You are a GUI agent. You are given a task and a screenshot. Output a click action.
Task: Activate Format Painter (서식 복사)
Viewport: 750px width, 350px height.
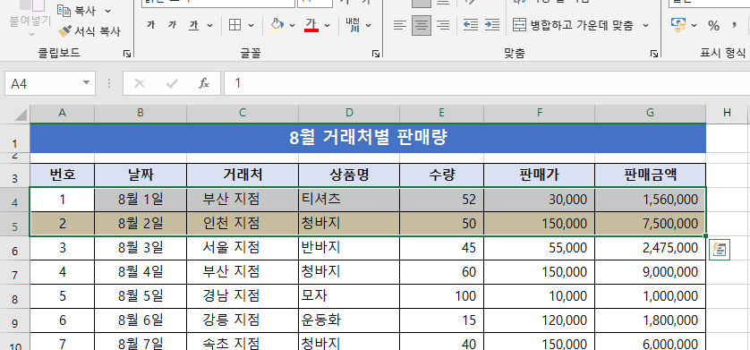(x=89, y=31)
